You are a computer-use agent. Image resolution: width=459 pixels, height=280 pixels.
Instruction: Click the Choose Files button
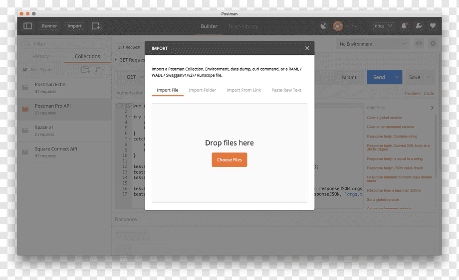pos(229,159)
